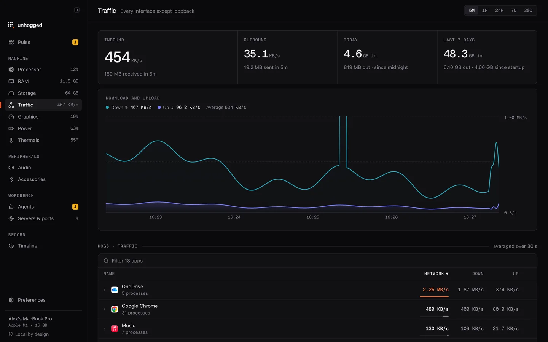Viewport: 548px width, 342px height.
Task: Select the 24H time range
Action: pos(499,11)
